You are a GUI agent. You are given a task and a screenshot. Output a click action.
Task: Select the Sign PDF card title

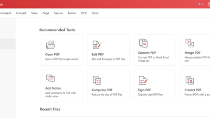point(144,90)
